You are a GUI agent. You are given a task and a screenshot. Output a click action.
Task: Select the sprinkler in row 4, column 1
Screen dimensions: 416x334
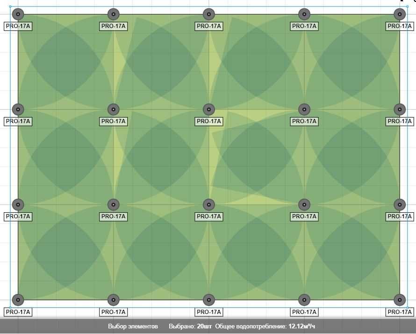click(x=18, y=300)
